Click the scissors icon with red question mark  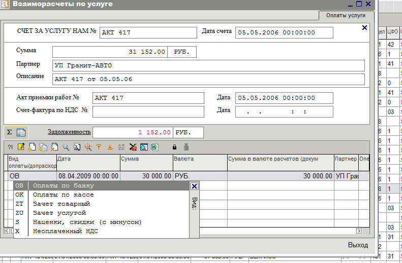[133, 147]
